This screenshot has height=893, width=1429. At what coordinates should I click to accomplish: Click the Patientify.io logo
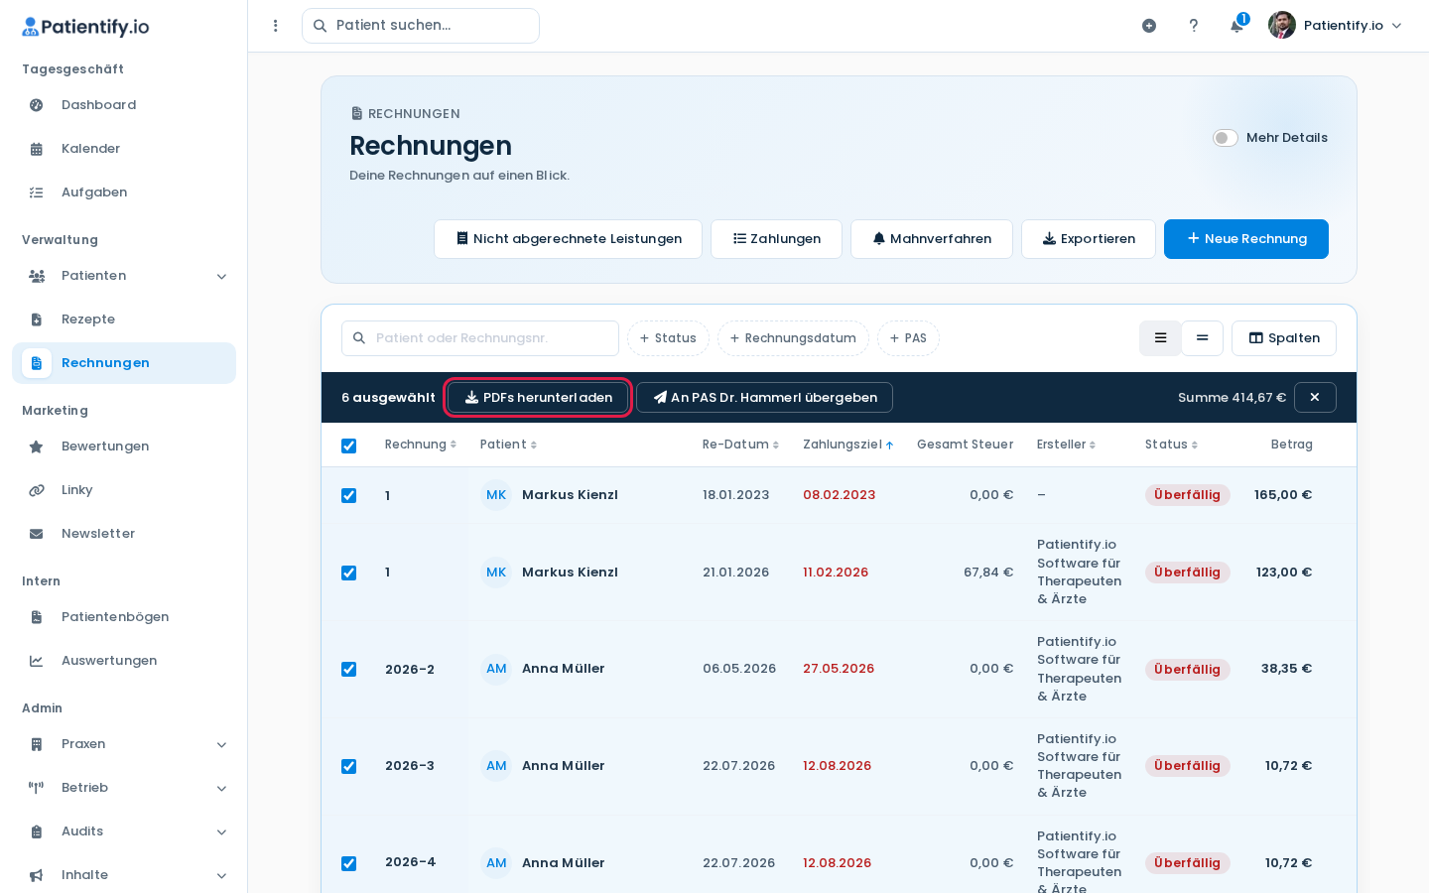coord(85,27)
